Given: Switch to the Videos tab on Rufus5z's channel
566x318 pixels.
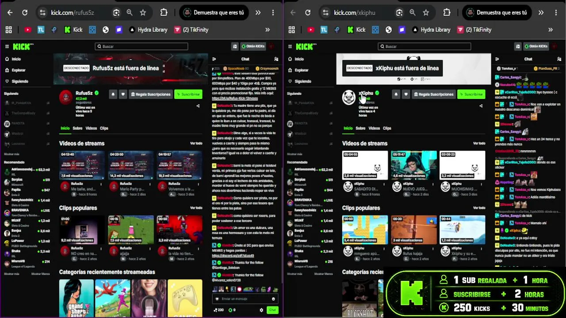Looking at the screenshot, I should 91,128.
